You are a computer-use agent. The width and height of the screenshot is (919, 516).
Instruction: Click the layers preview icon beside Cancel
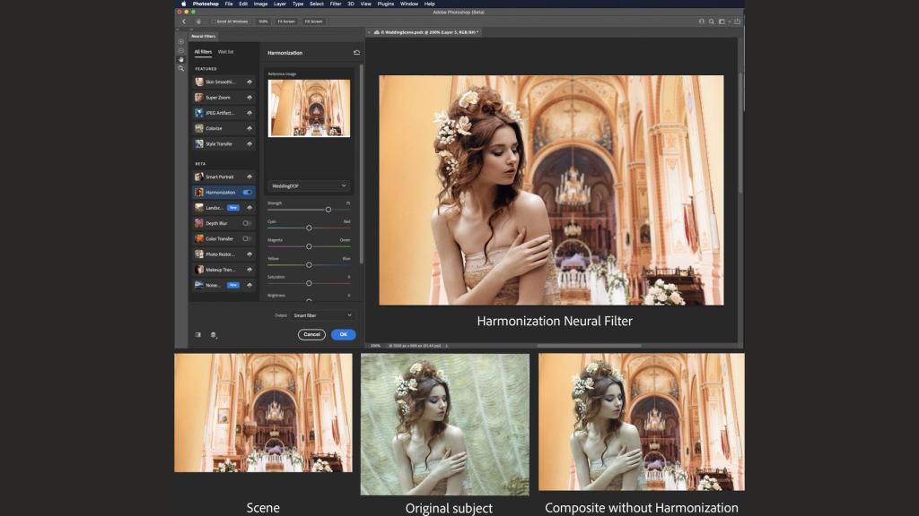(214, 334)
